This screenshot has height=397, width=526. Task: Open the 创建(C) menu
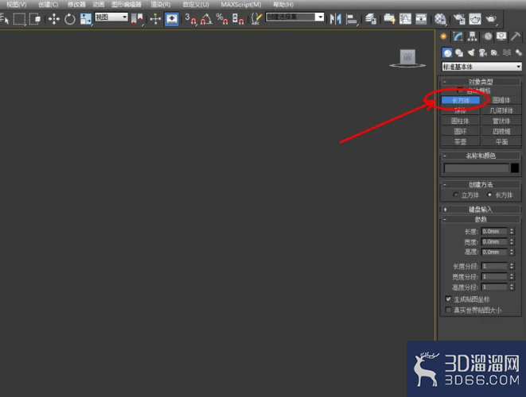click(48, 5)
